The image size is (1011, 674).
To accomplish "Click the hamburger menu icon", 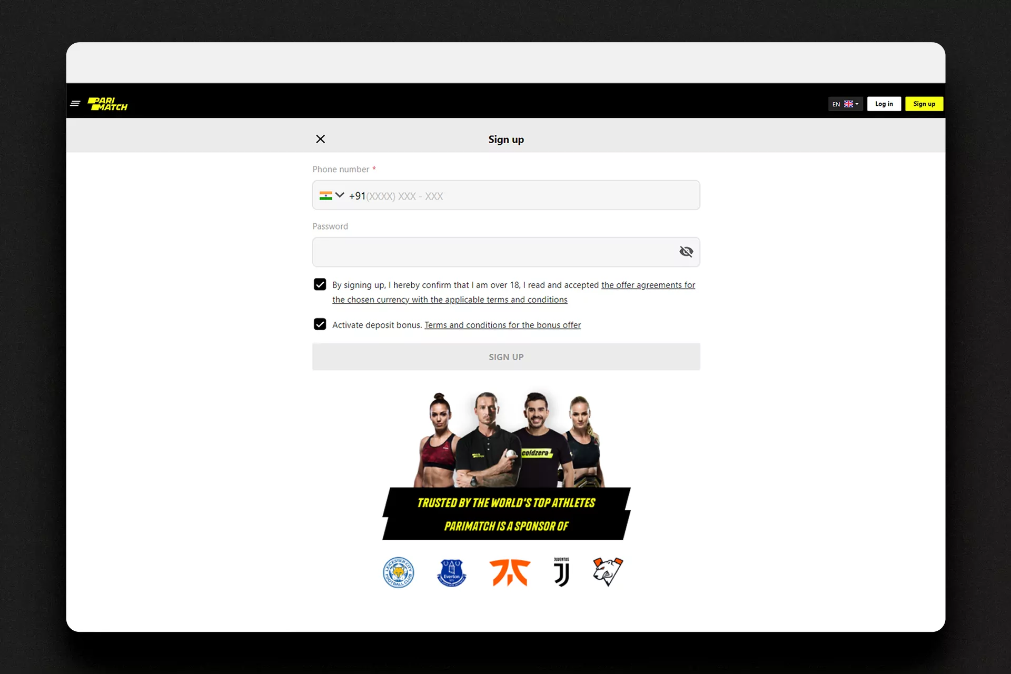I will pos(76,104).
